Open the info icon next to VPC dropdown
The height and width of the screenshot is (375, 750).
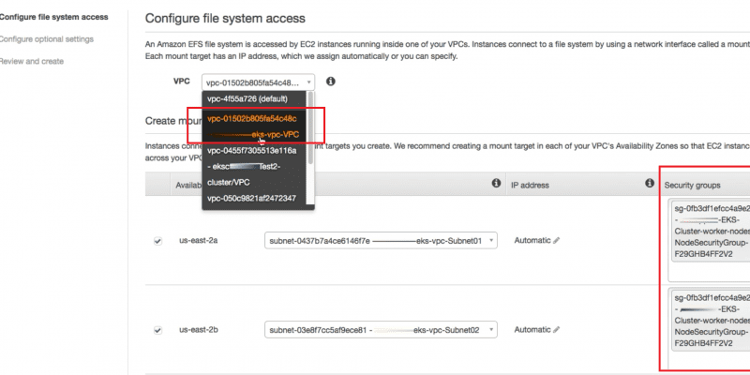click(x=331, y=82)
